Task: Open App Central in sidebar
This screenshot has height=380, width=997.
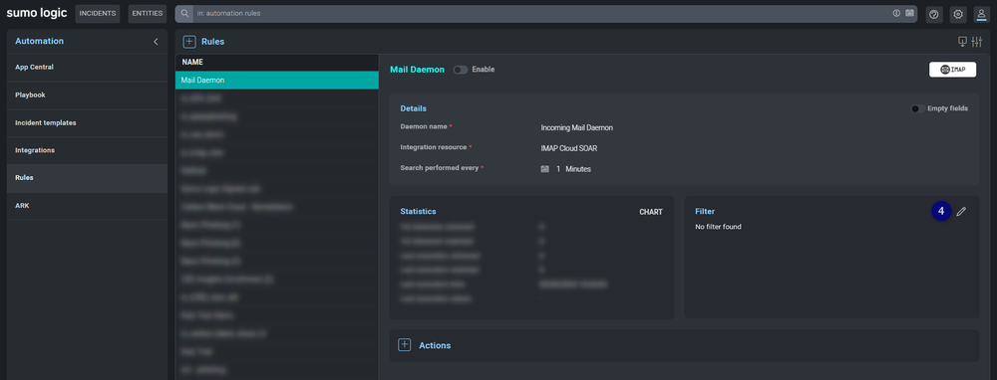Action: [87, 68]
